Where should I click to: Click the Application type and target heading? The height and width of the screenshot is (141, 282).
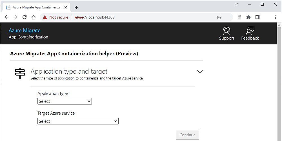[69, 71]
